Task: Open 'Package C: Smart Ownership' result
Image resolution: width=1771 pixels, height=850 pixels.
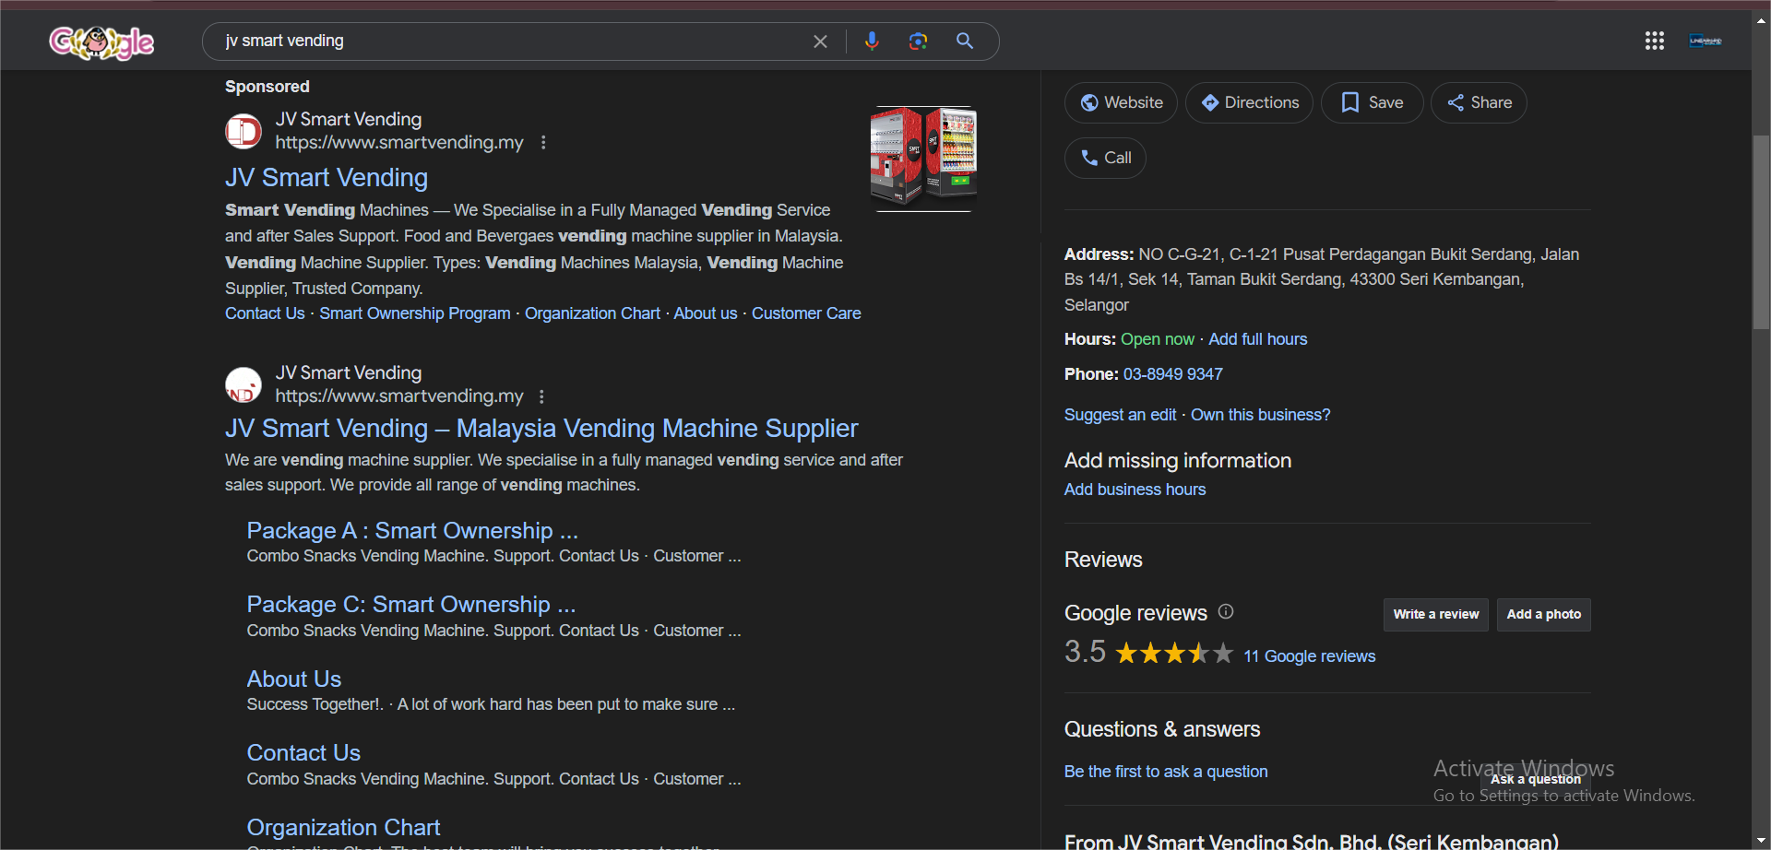Action: (411, 605)
